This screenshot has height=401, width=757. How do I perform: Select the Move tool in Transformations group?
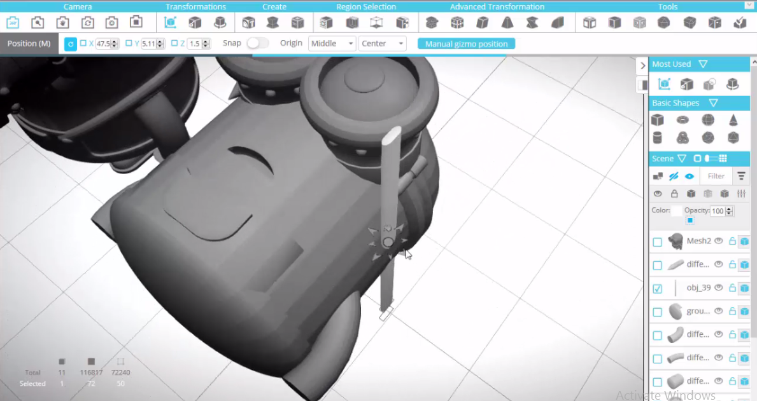170,23
